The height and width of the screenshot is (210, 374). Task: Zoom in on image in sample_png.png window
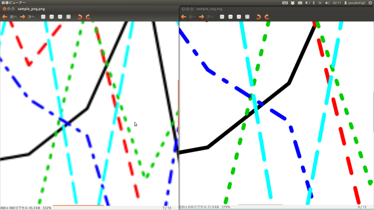click(x=43, y=17)
